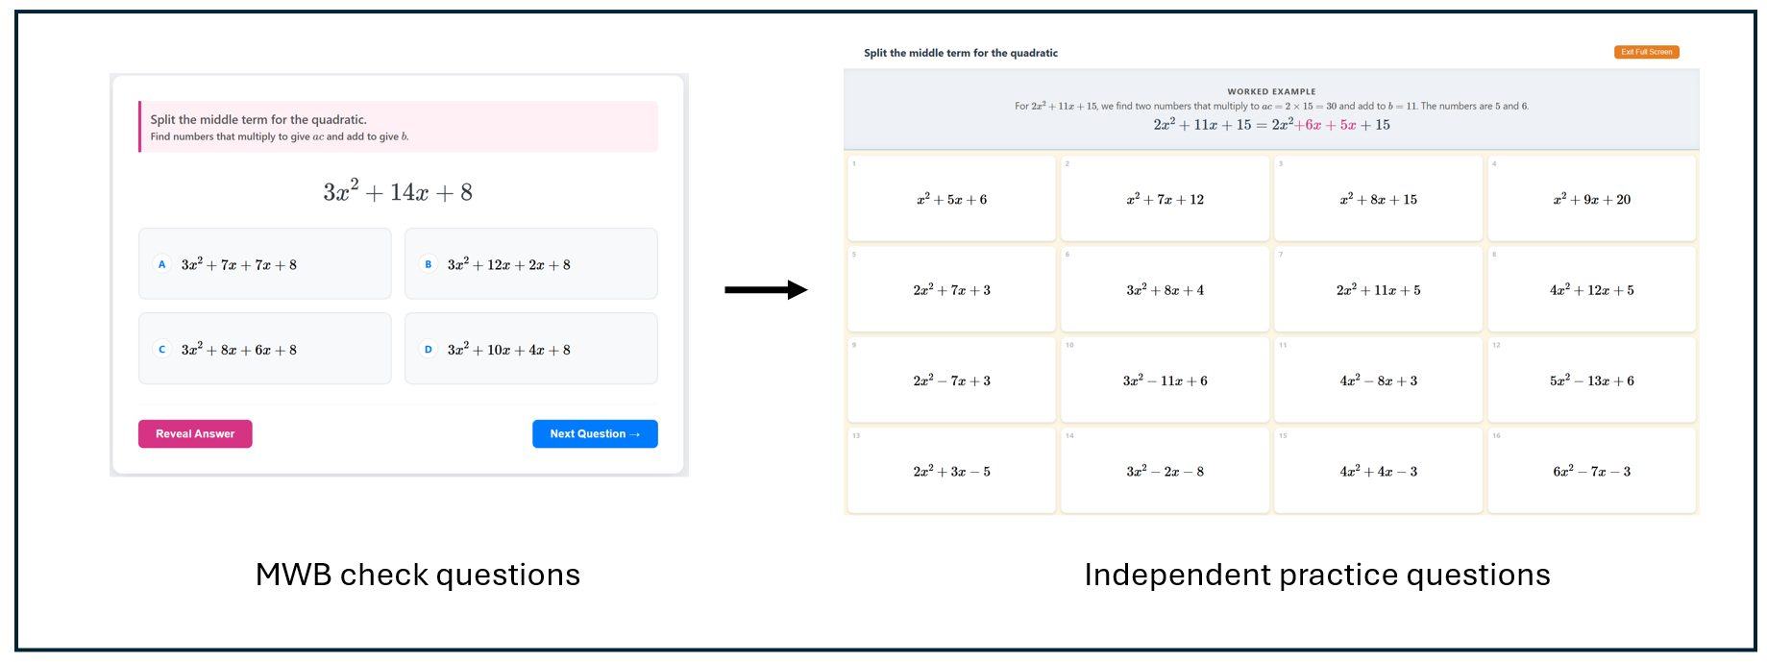Viewport: 1767px width, 662px height.
Task: Choose option D: 3x² + 10x + 4x + 8
Action: [x=531, y=349]
